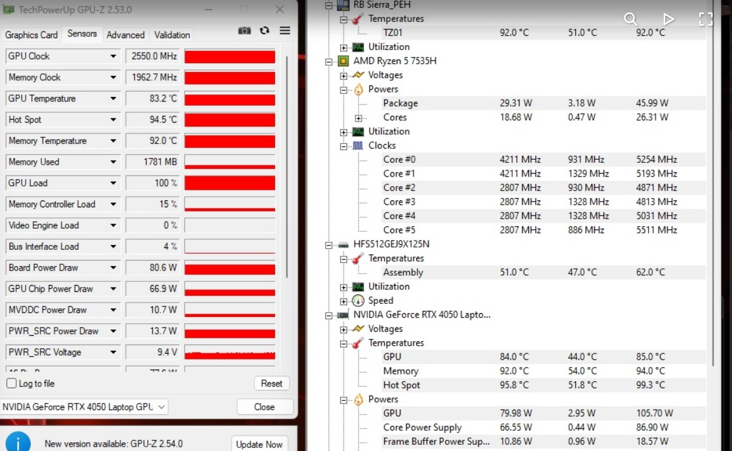This screenshot has width=732, height=451.
Task: Click the GPU-Z title bar app icon
Action: coord(8,9)
